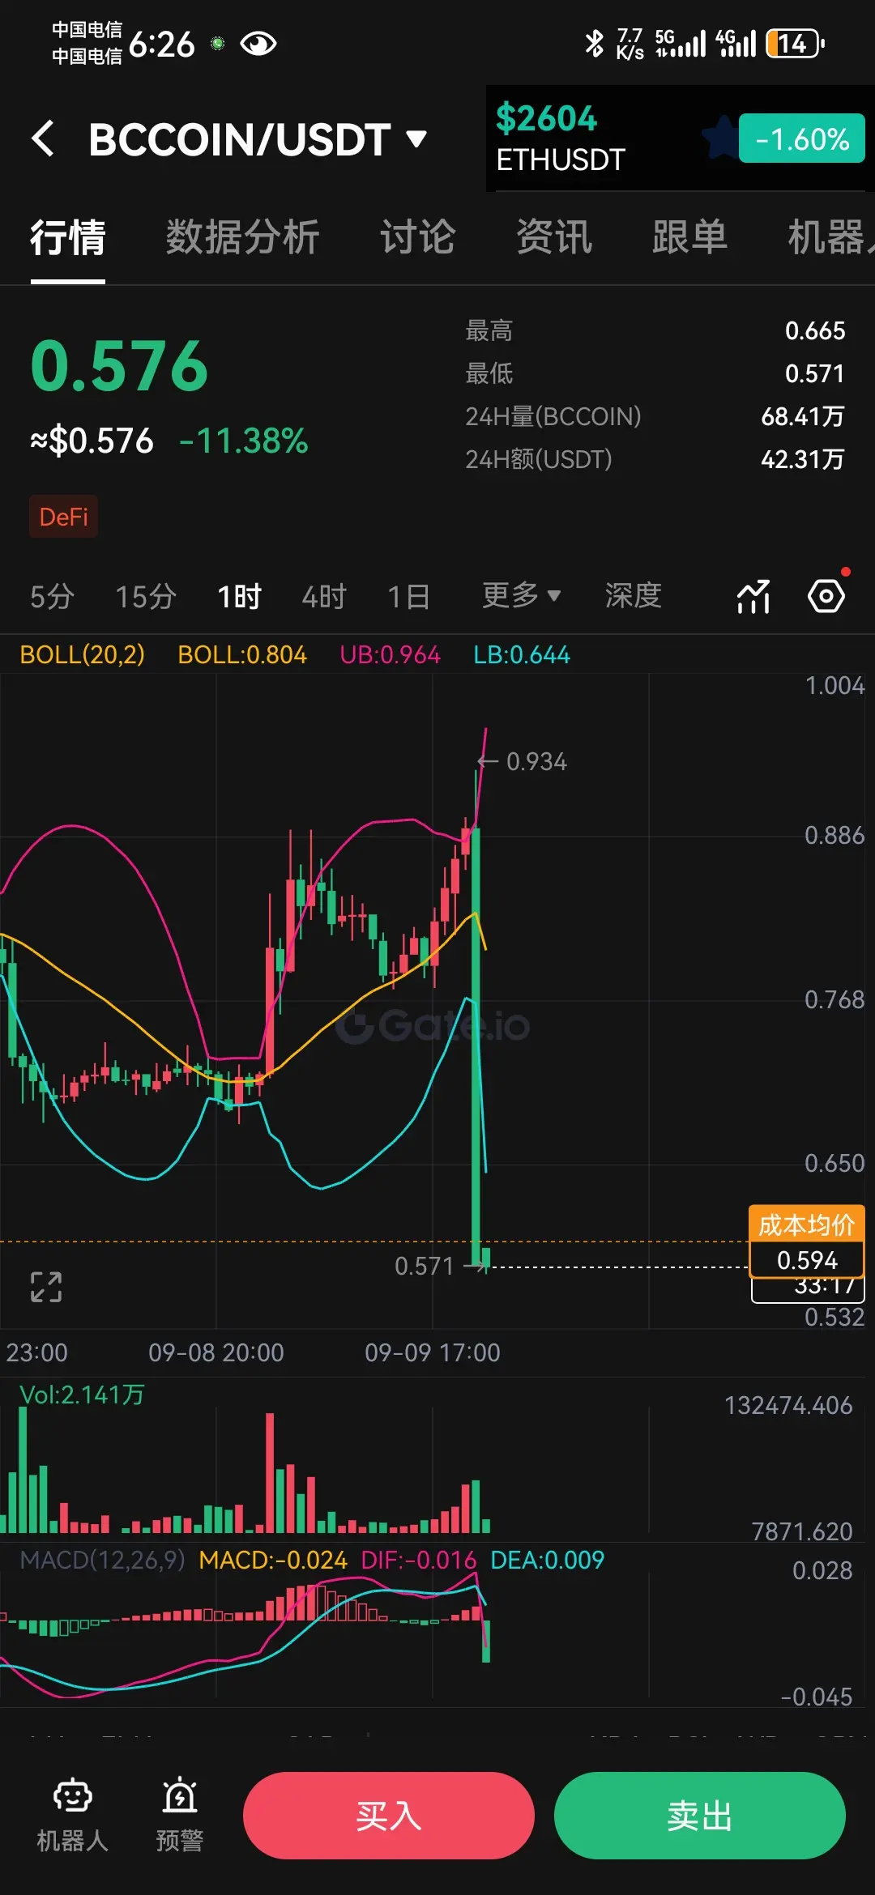Viewport: 875px width, 1895px height.
Task: Open chart settings hexagon icon
Action: 826,597
